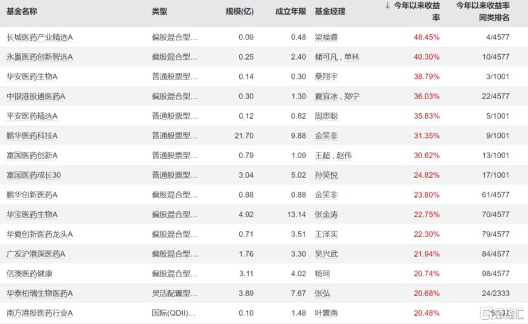Sort by 今年以来收益率 column header
The image size is (528, 324).
417,11
